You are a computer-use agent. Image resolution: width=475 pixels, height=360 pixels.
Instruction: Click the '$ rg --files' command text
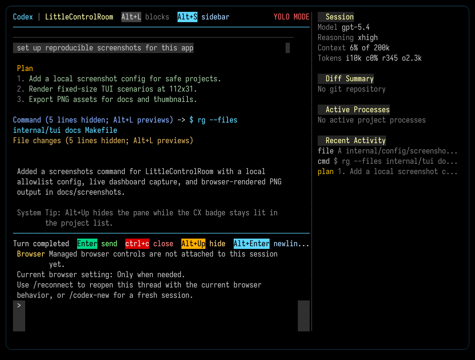pos(213,120)
